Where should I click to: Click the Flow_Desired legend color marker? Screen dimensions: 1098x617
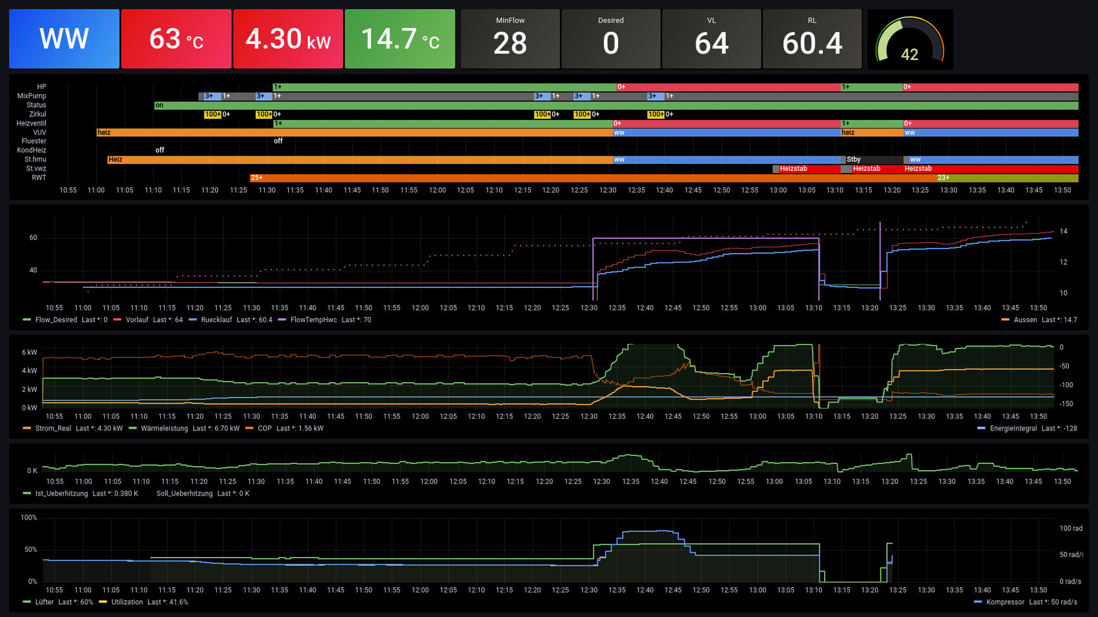click(26, 320)
